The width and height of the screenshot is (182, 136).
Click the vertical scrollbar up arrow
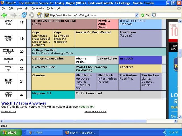pos(180,21)
